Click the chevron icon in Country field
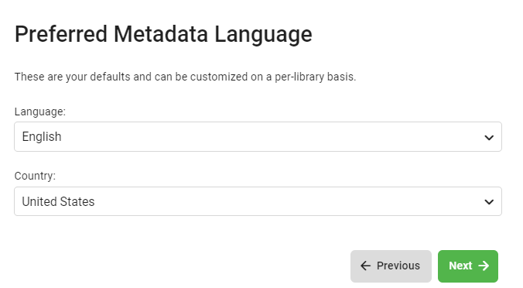 click(489, 201)
